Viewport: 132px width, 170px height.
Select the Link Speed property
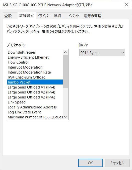[x=35, y=102]
